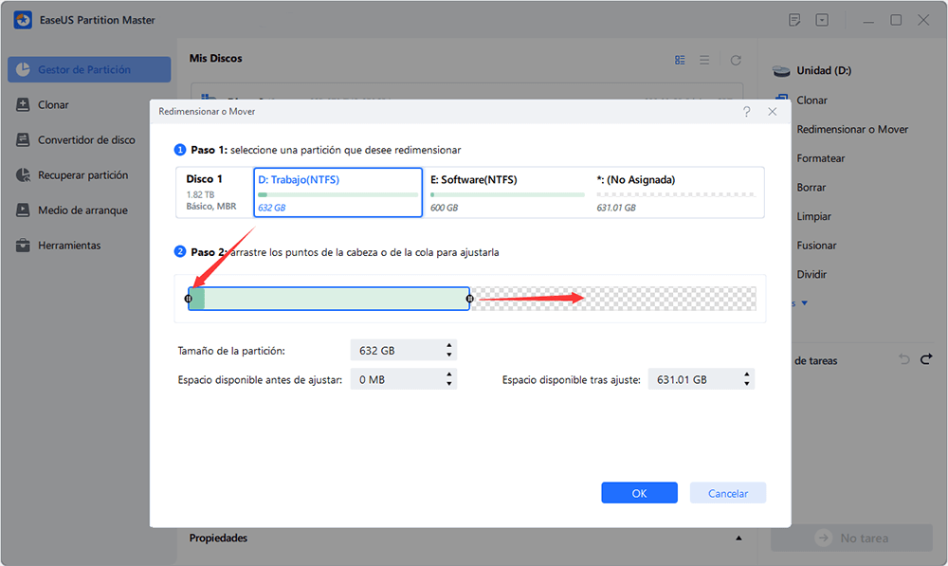Screen dimensions: 948x566
Task: Click the 632 GB size label under D:
Action: [x=271, y=208]
